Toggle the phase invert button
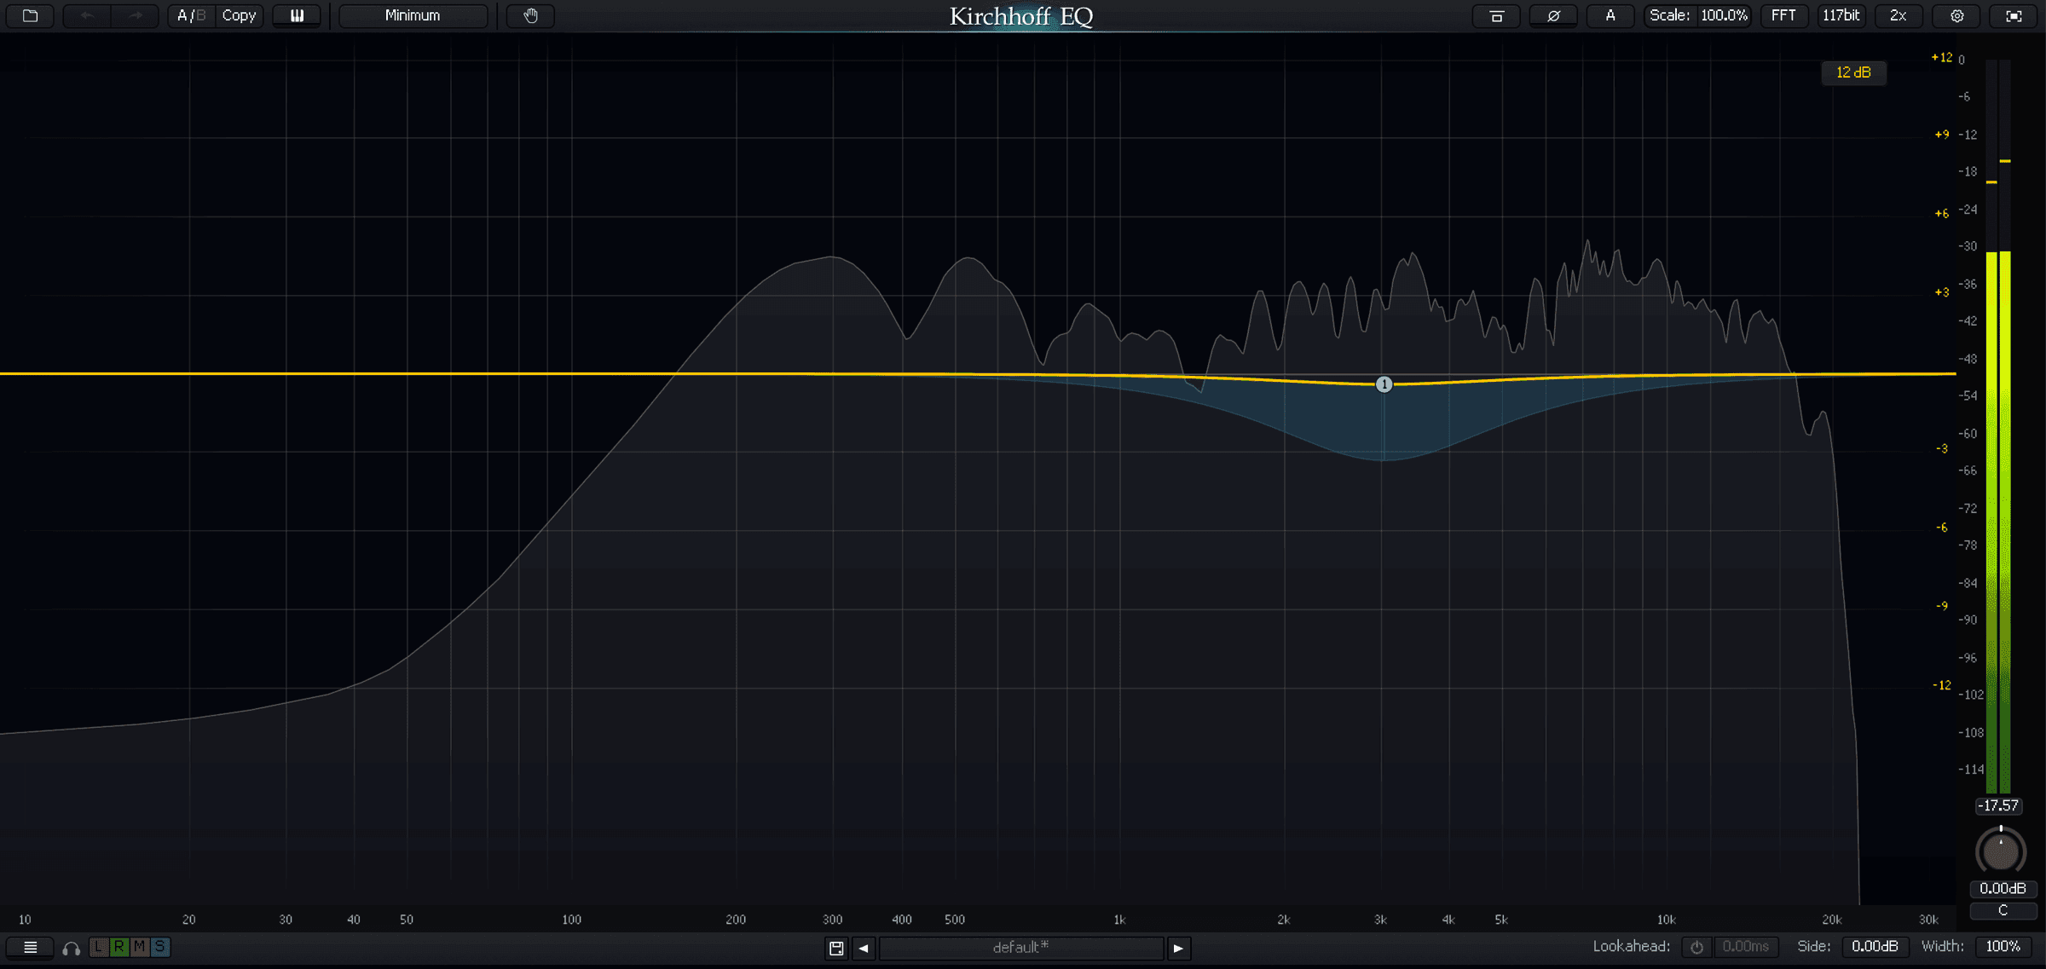The width and height of the screenshot is (2046, 969). (1553, 15)
